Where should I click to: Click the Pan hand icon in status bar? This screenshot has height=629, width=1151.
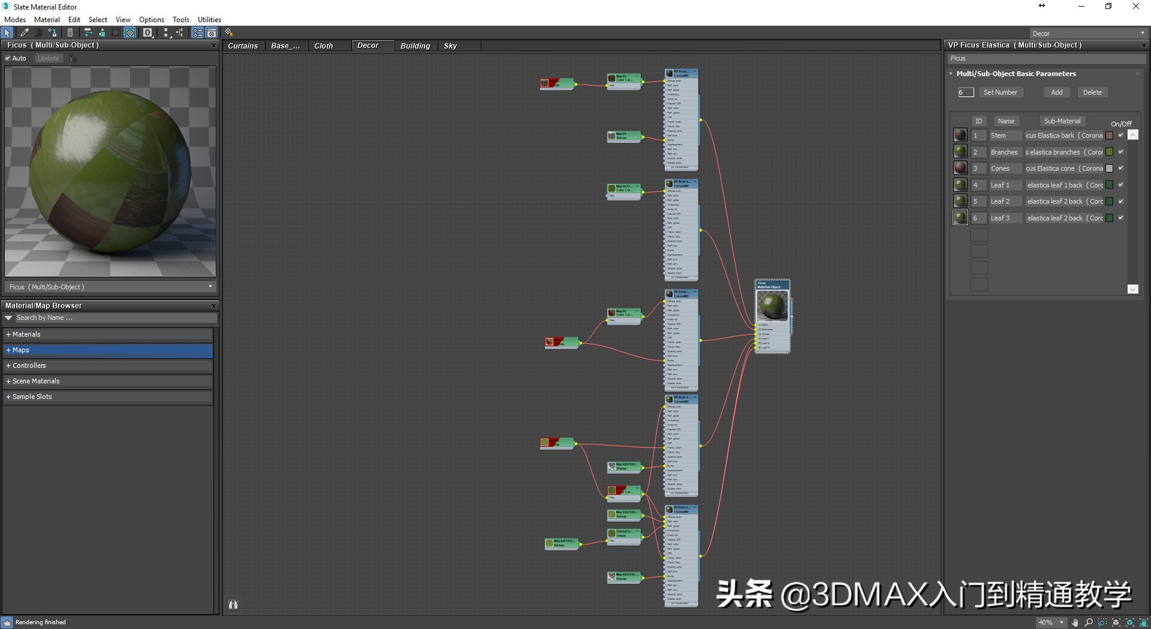tap(1074, 623)
